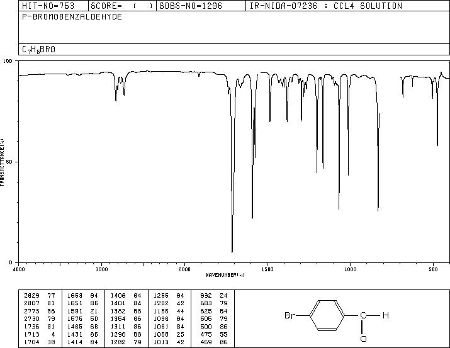Click the 100 transmittance axis label

coord(8,61)
